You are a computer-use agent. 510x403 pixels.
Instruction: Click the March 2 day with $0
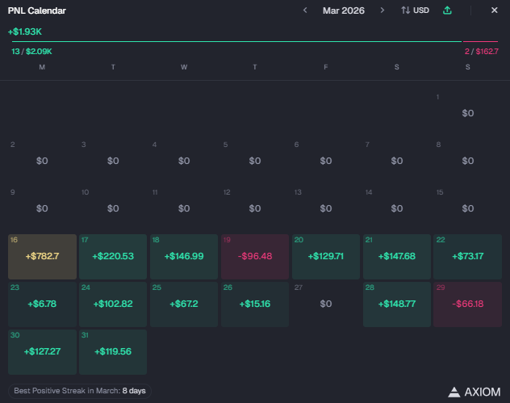coord(42,162)
